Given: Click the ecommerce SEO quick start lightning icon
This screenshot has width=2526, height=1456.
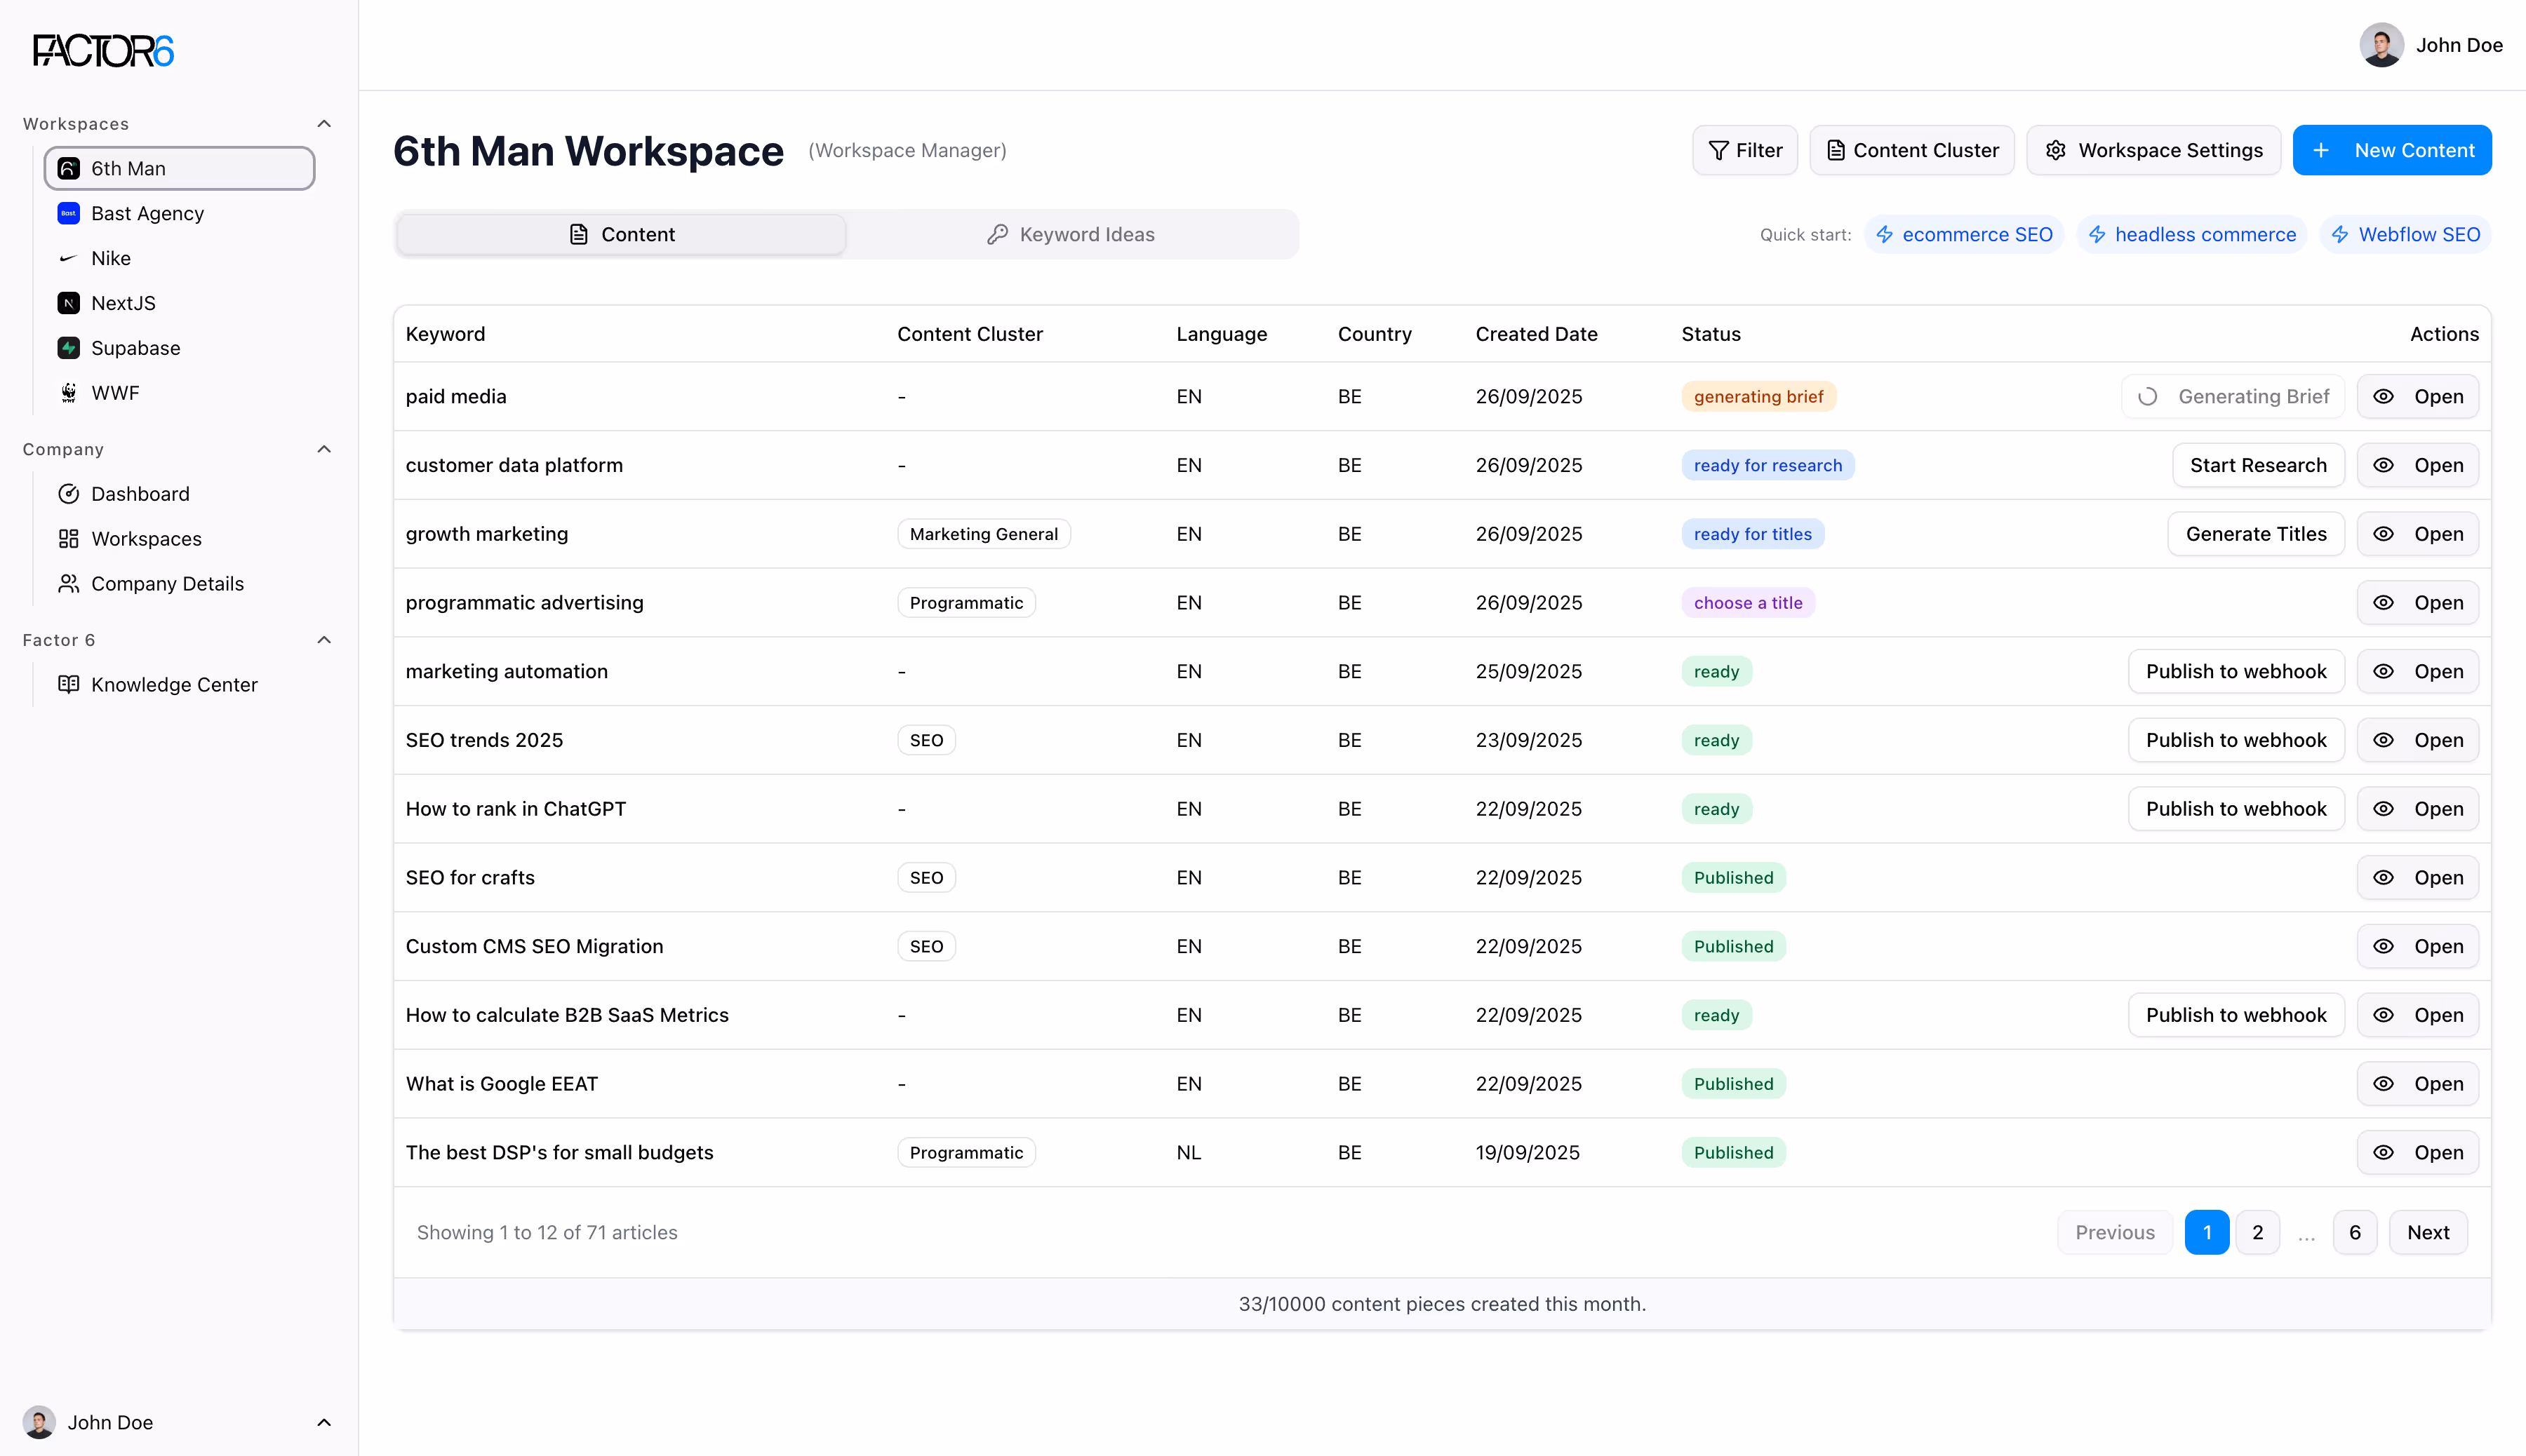Looking at the screenshot, I should pyautogui.click(x=1886, y=234).
